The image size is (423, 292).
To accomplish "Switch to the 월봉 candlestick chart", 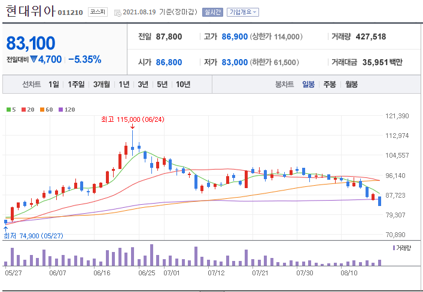I will [x=352, y=85].
